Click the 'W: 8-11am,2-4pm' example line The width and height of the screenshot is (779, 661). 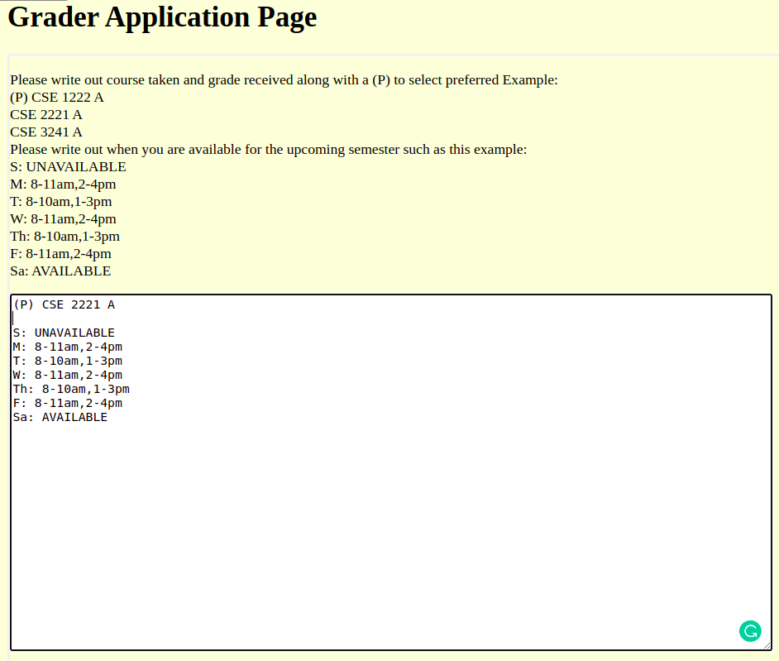(x=63, y=218)
